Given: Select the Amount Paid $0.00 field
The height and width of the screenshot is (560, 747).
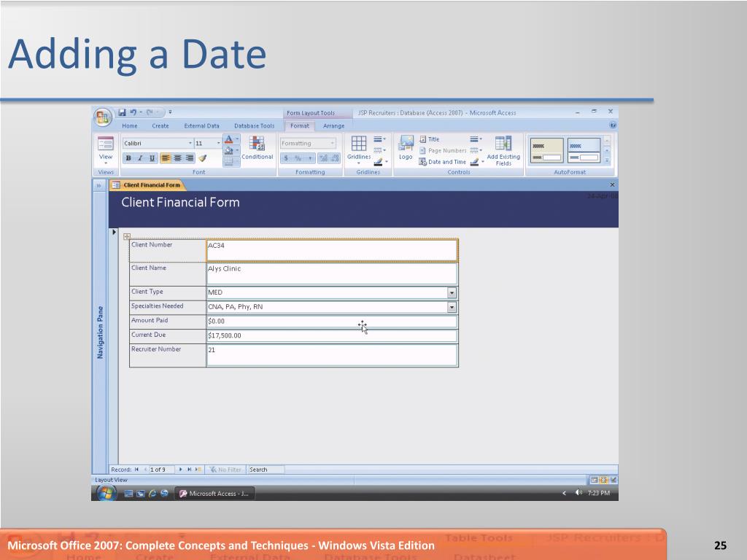Looking at the screenshot, I should click(332, 322).
